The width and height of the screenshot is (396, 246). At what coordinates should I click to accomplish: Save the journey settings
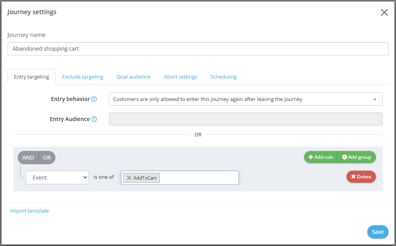(x=378, y=232)
